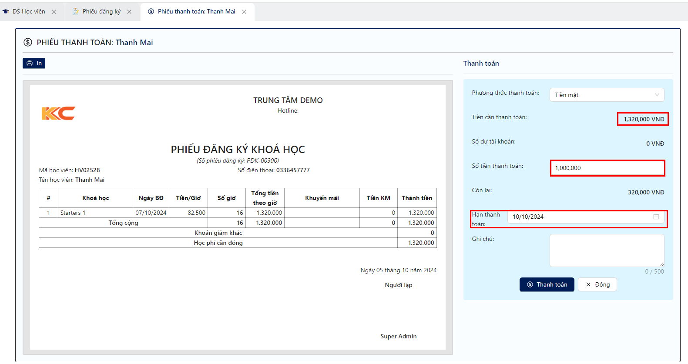Viewport: 688px width, 364px height.
Task: Click phone number 0336457777
Action: tap(293, 170)
